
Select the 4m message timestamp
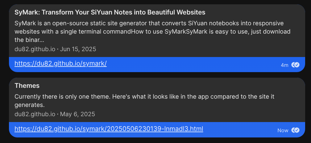(x=284, y=65)
